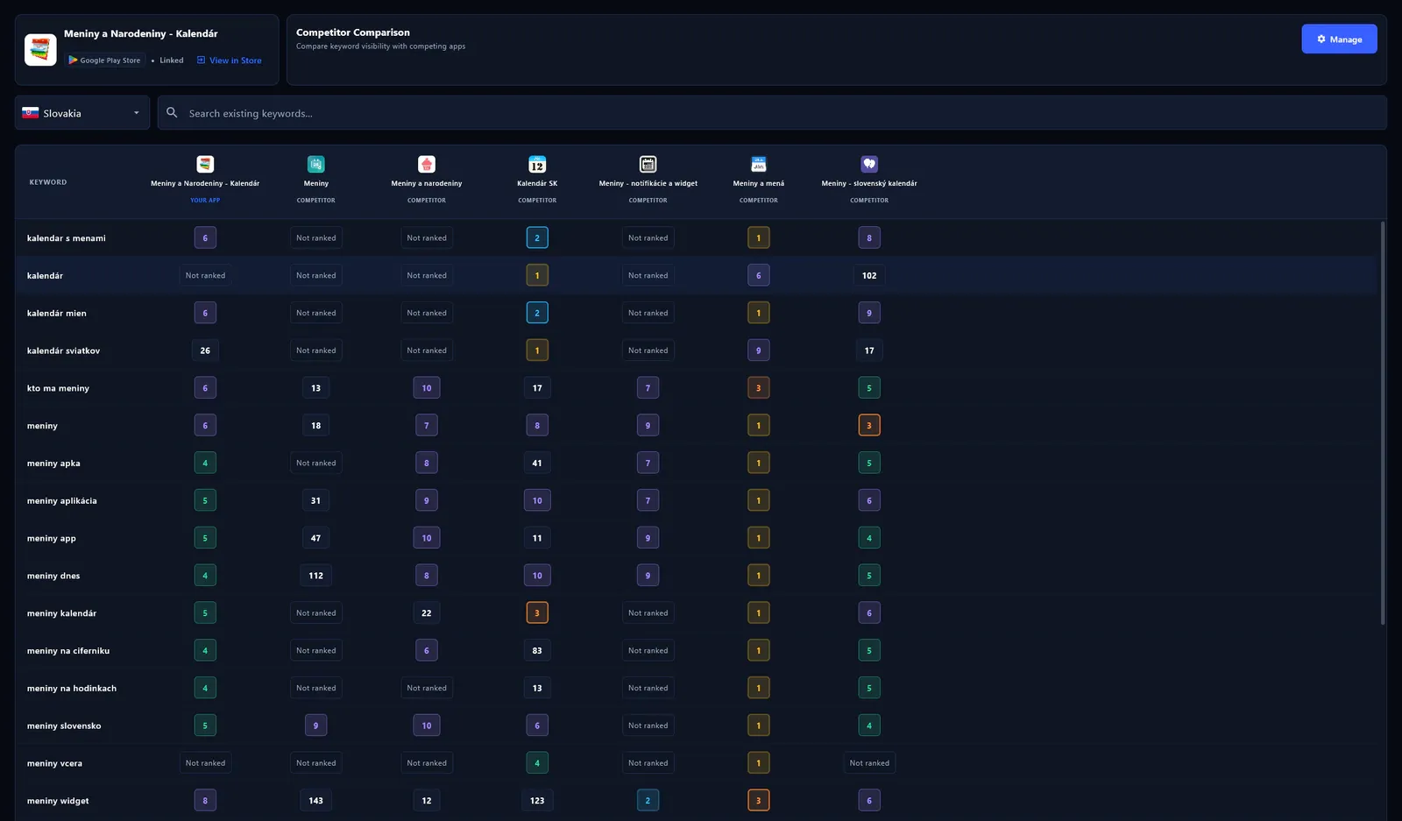The image size is (1402, 821).
Task: Click the Meniny a mená competitor icon
Action: [759, 164]
